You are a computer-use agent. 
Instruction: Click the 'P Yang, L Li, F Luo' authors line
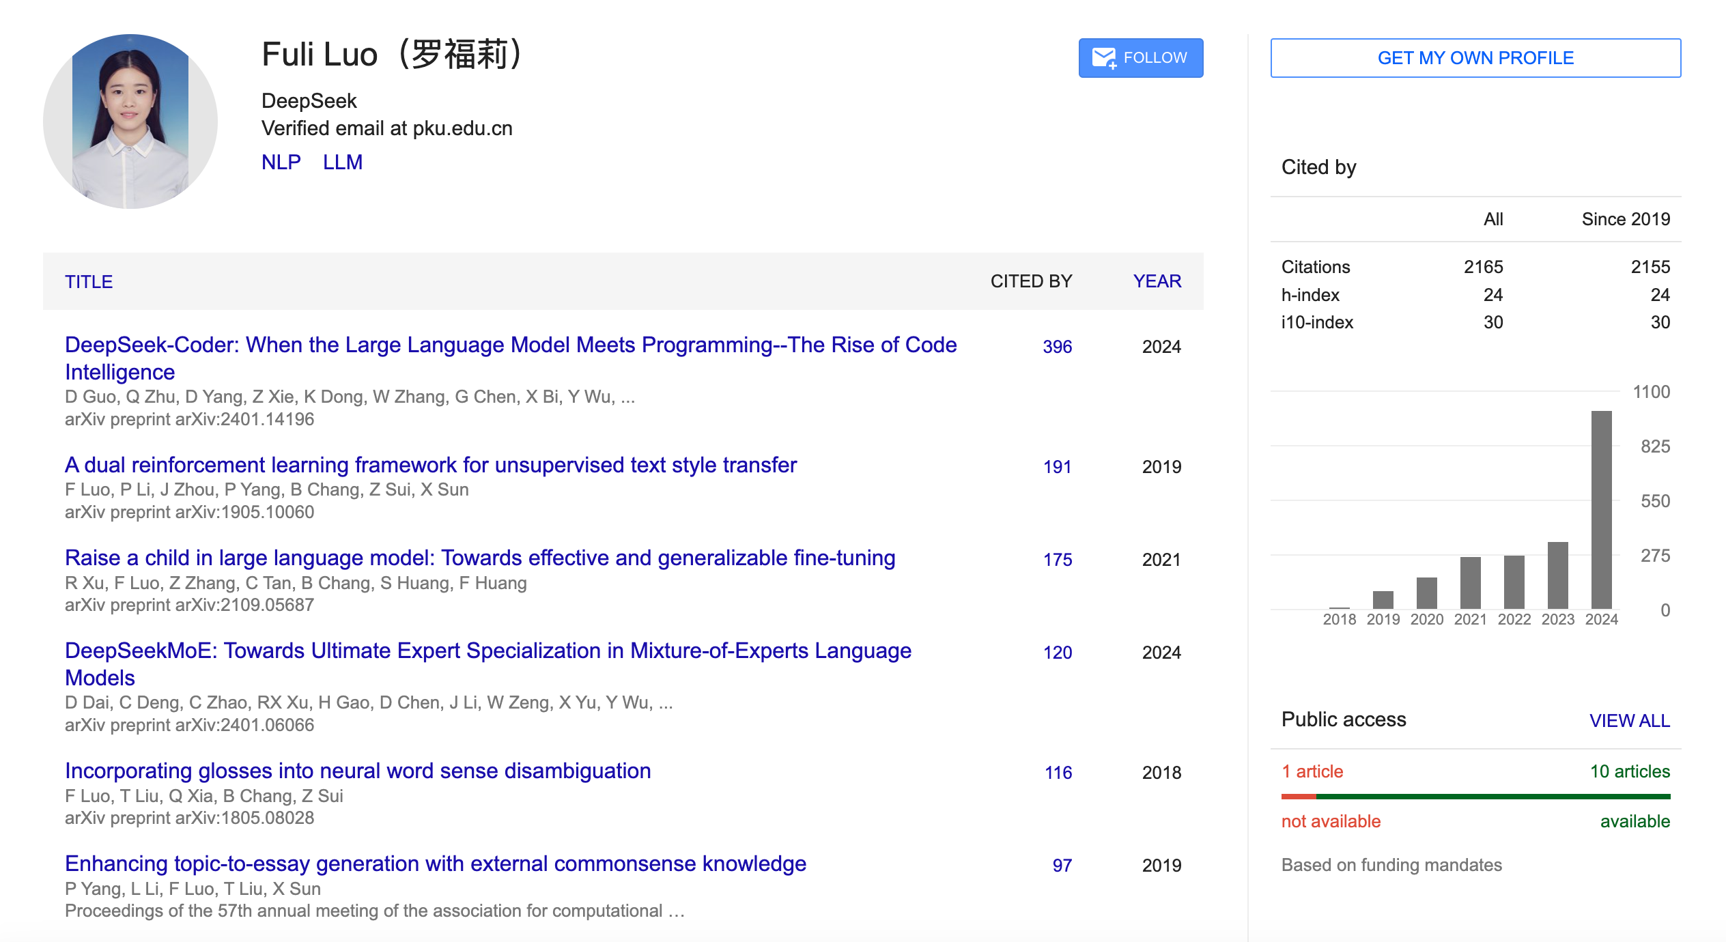click(193, 889)
